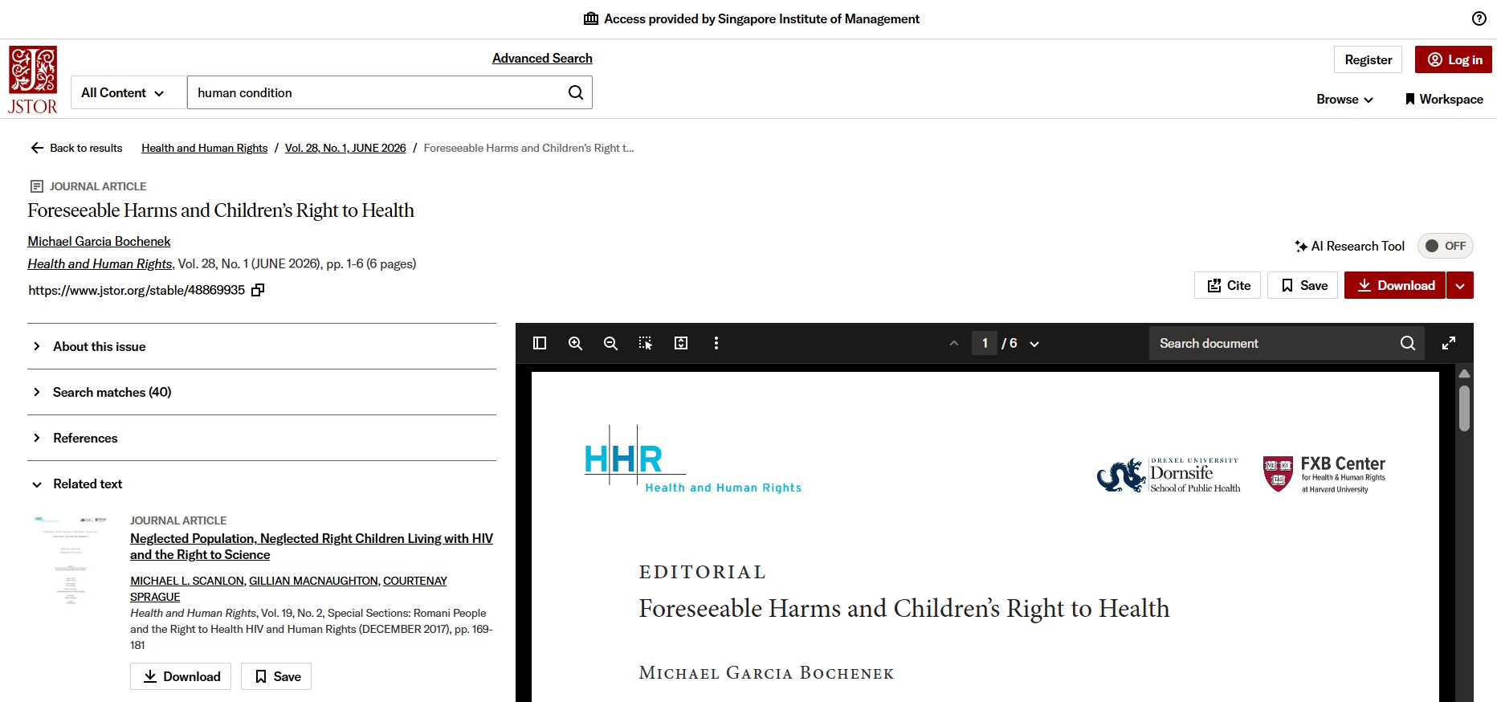Screen dimensions: 1497x702
Task: Click the Advanced Search link
Action: pos(542,58)
